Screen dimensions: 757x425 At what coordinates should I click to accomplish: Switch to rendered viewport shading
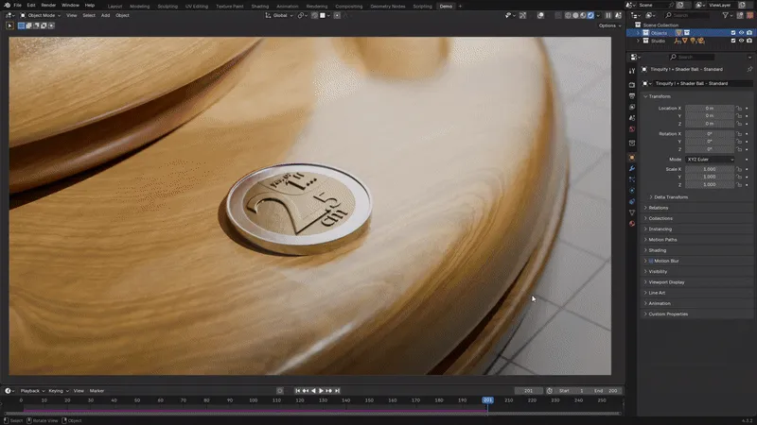pos(590,15)
